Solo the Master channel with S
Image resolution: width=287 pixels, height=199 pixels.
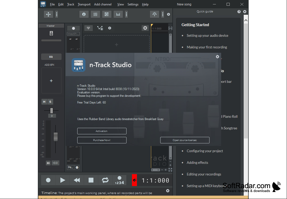pyautogui.click(x=50, y=102)
